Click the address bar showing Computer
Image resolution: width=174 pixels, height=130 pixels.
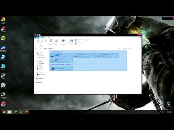click(82, 48)
